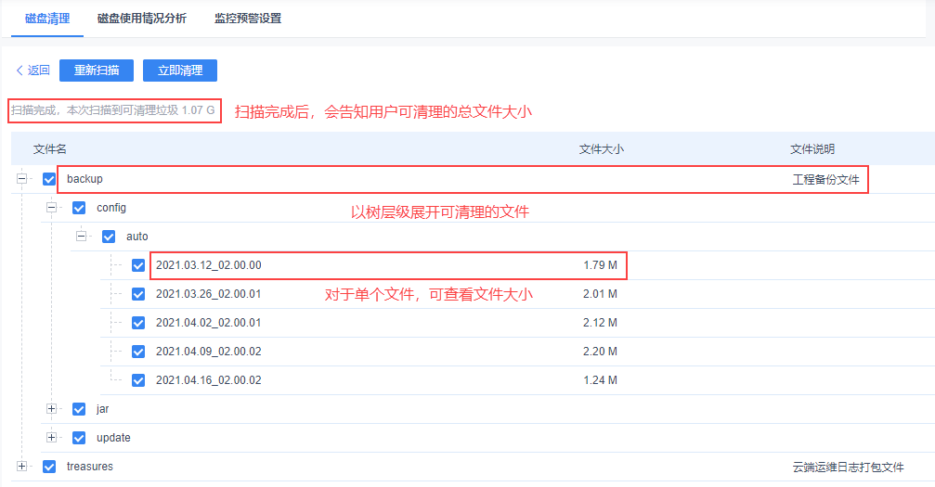The image size is (935, 487).
Task: Select the 2021.03.26_02.00.01 file row
Action: tap(208, 294)
